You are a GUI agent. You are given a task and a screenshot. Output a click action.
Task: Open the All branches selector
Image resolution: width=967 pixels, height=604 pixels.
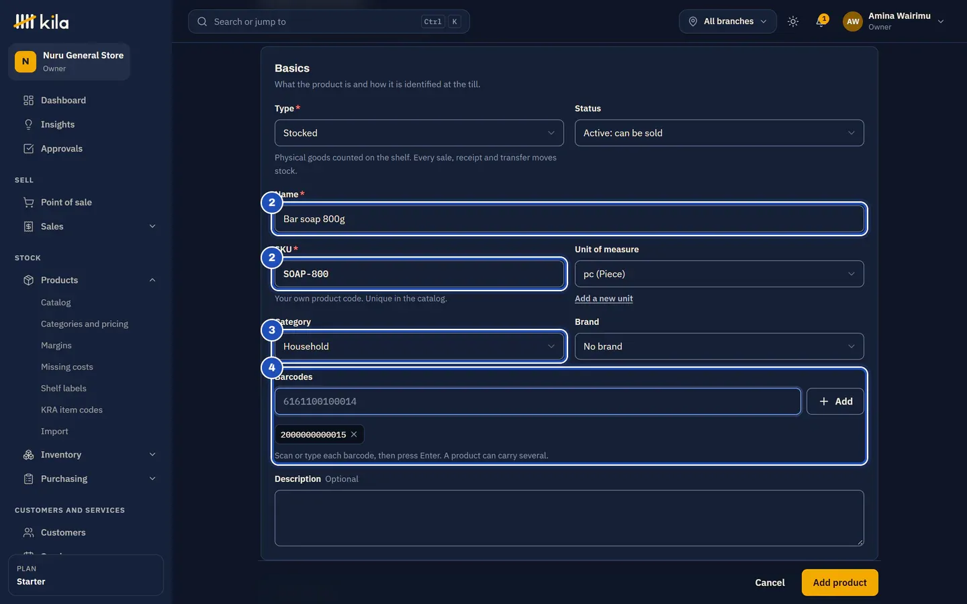click(727, 21)
